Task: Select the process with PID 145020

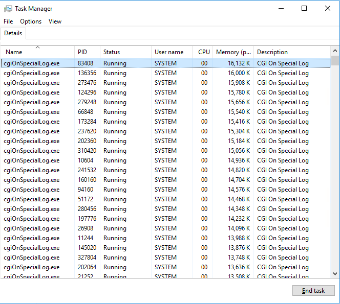Action: (x=165, y=248)
